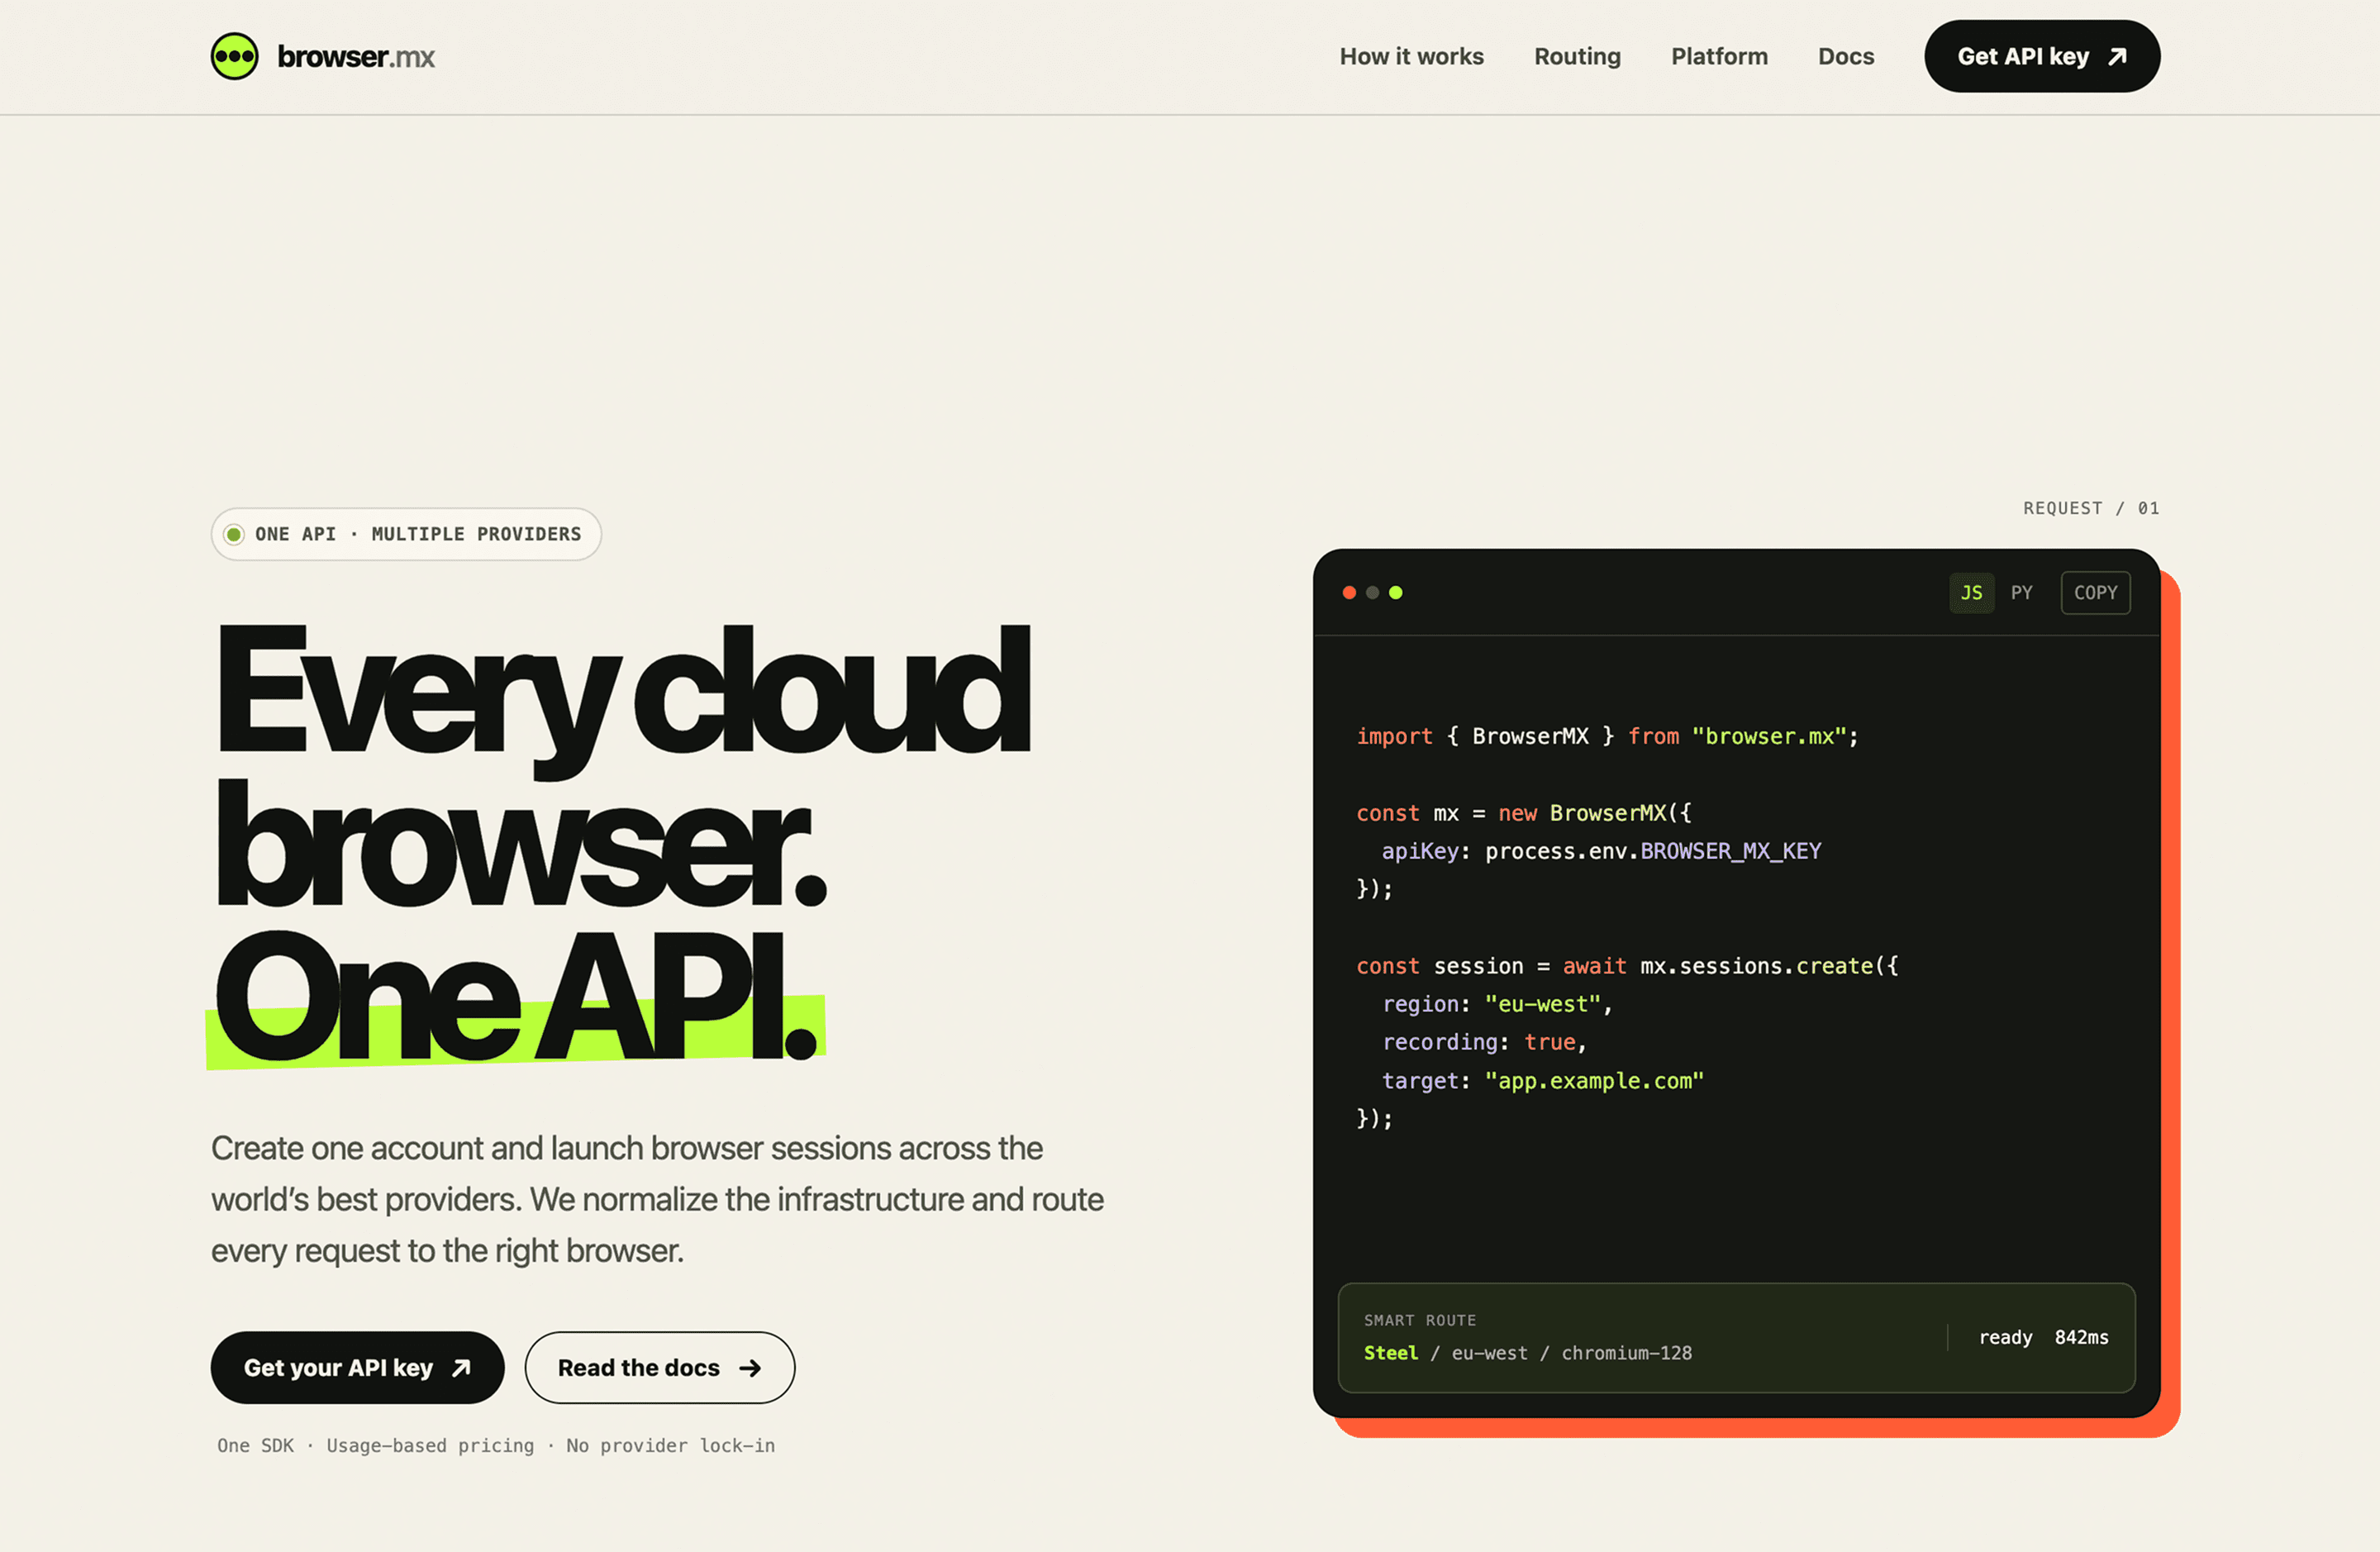
Task: Click the arrow icon in Get your API key
Action: pos(461,1368)
